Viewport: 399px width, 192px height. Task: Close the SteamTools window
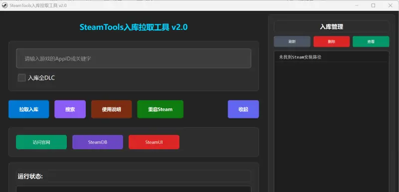click(x=390, y=5)
